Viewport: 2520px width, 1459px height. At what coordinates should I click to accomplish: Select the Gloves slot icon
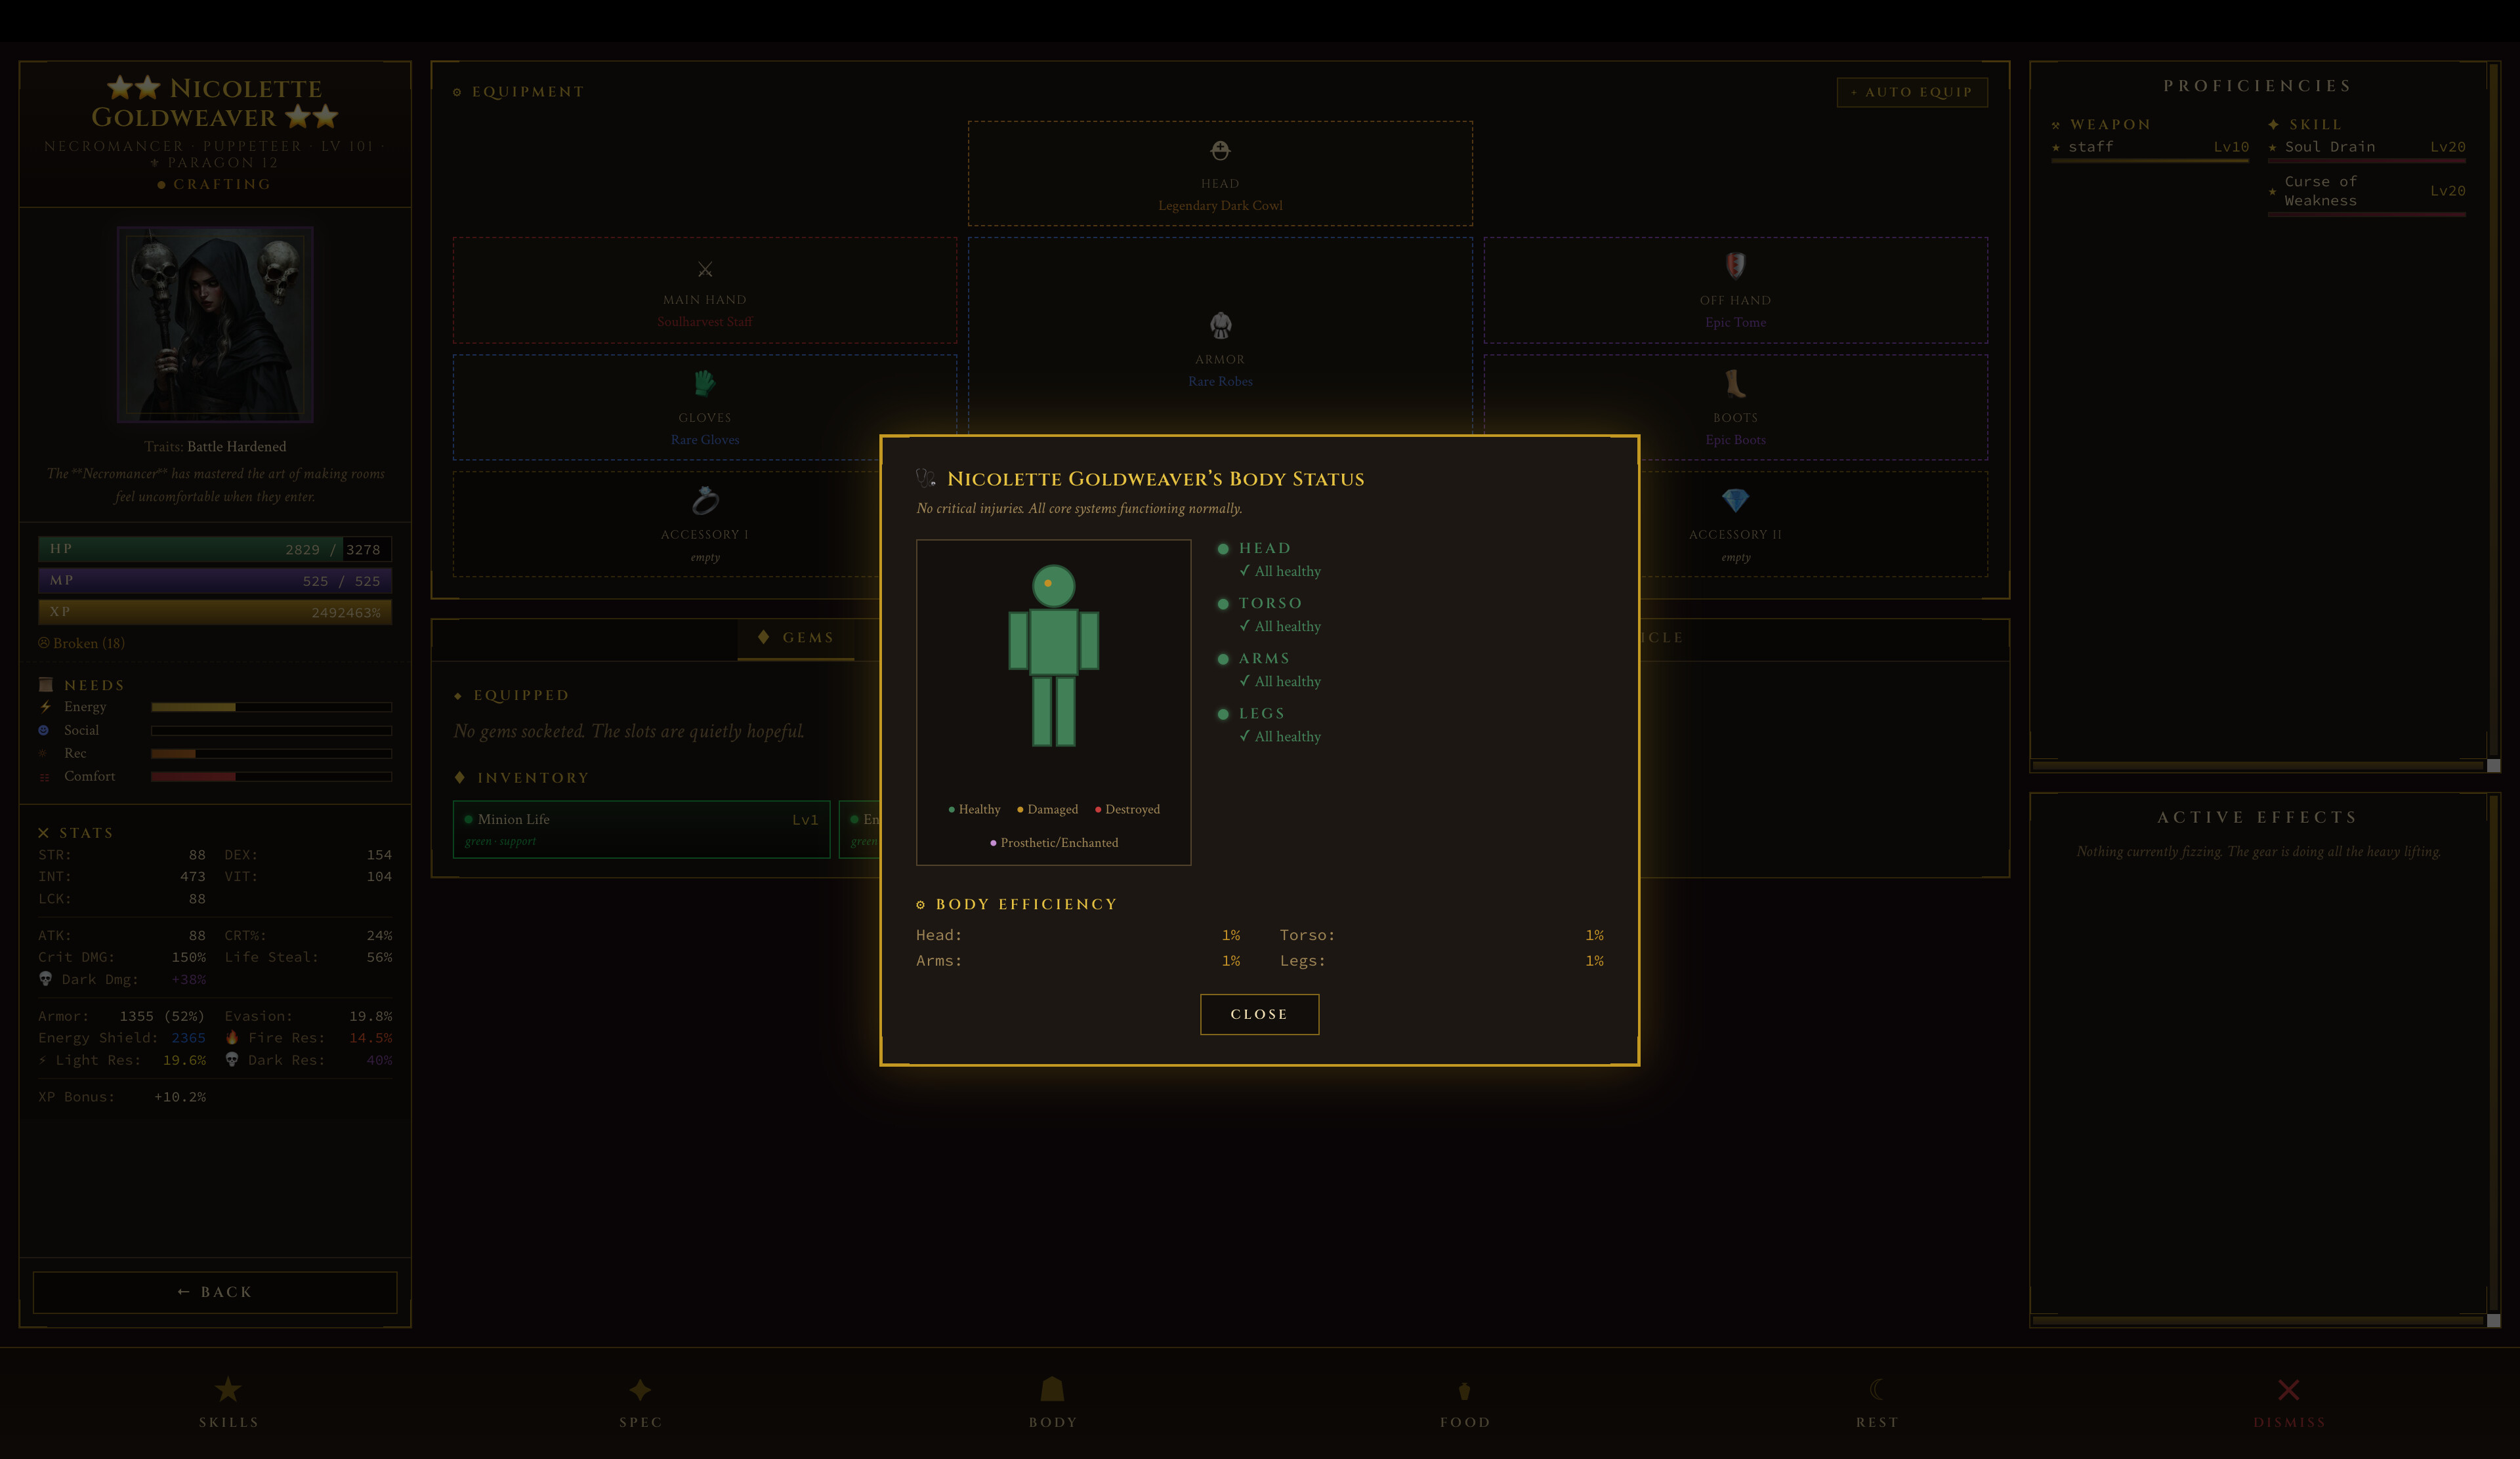click(705, 382)
